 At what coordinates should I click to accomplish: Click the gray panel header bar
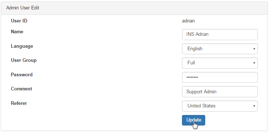pos(134,8)
